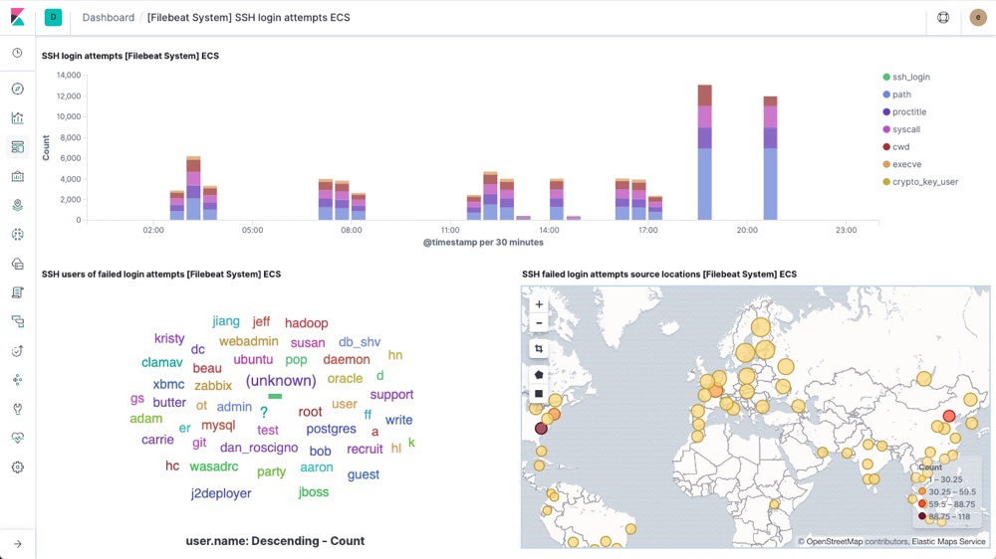Open Canvas icon in sidebar
The height and width of the screenshot is (559, 996).
click(x=18, y=176)
